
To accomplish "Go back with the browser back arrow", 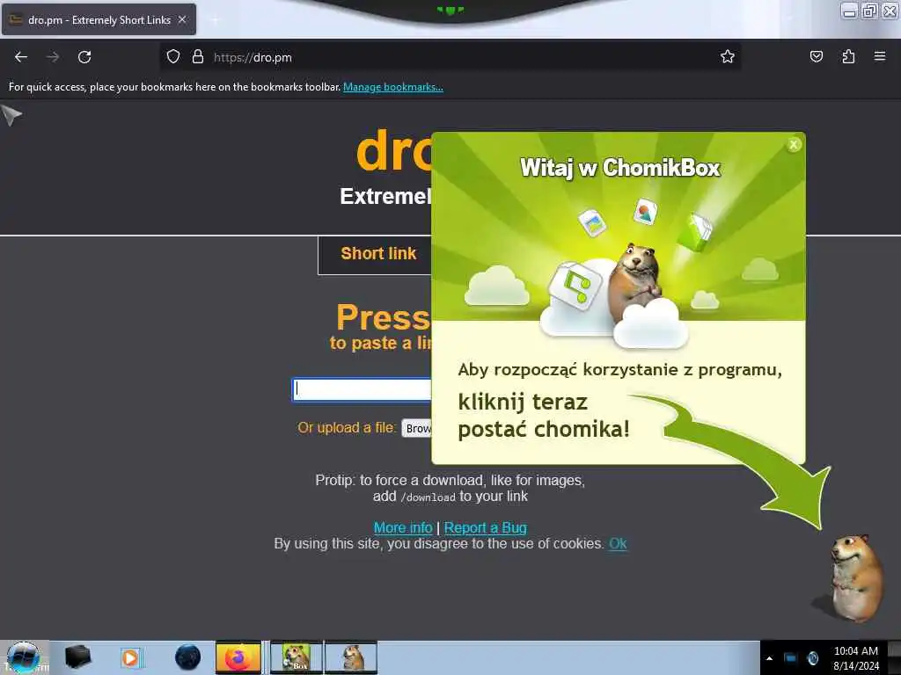I will (x=21, y=57).
